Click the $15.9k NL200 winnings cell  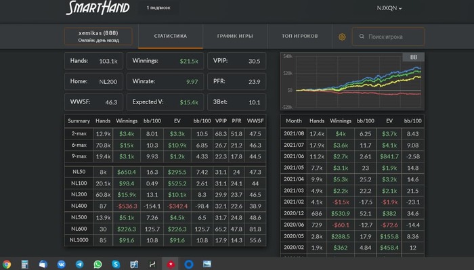tap(127, 195)
